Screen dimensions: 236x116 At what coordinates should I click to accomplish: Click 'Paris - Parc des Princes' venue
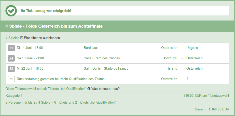[x=102, y=58]
